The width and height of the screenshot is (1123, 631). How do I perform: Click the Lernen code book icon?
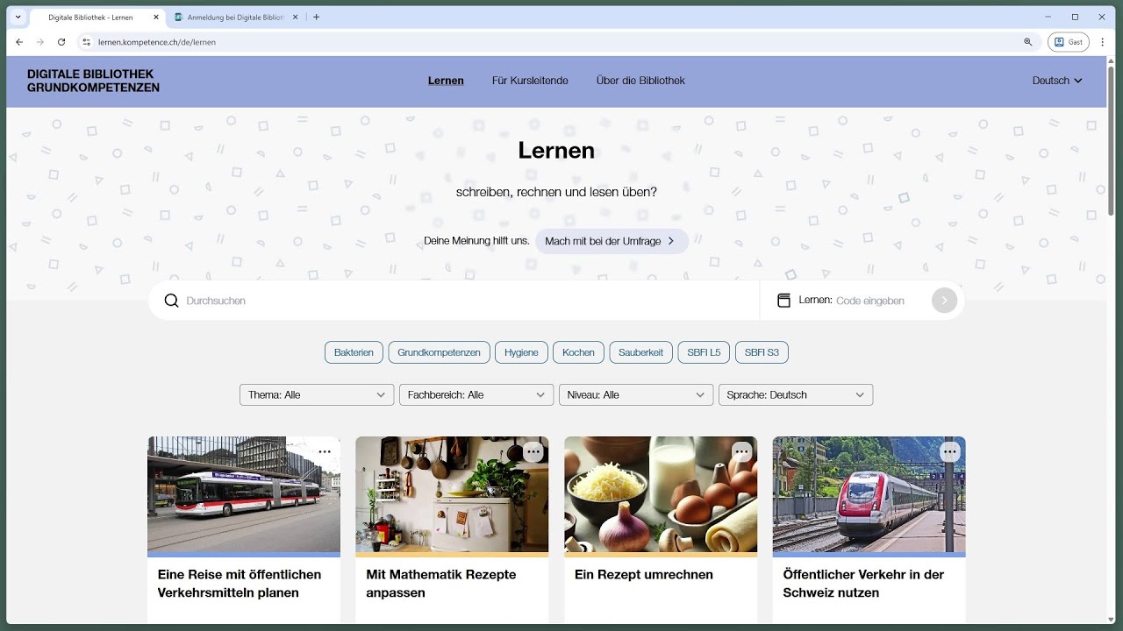point(784,301)
